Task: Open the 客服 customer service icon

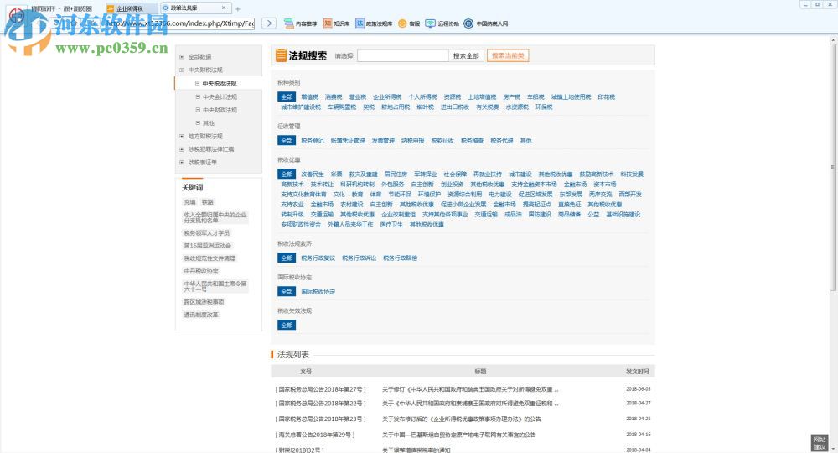Action: tap(409, 23)
